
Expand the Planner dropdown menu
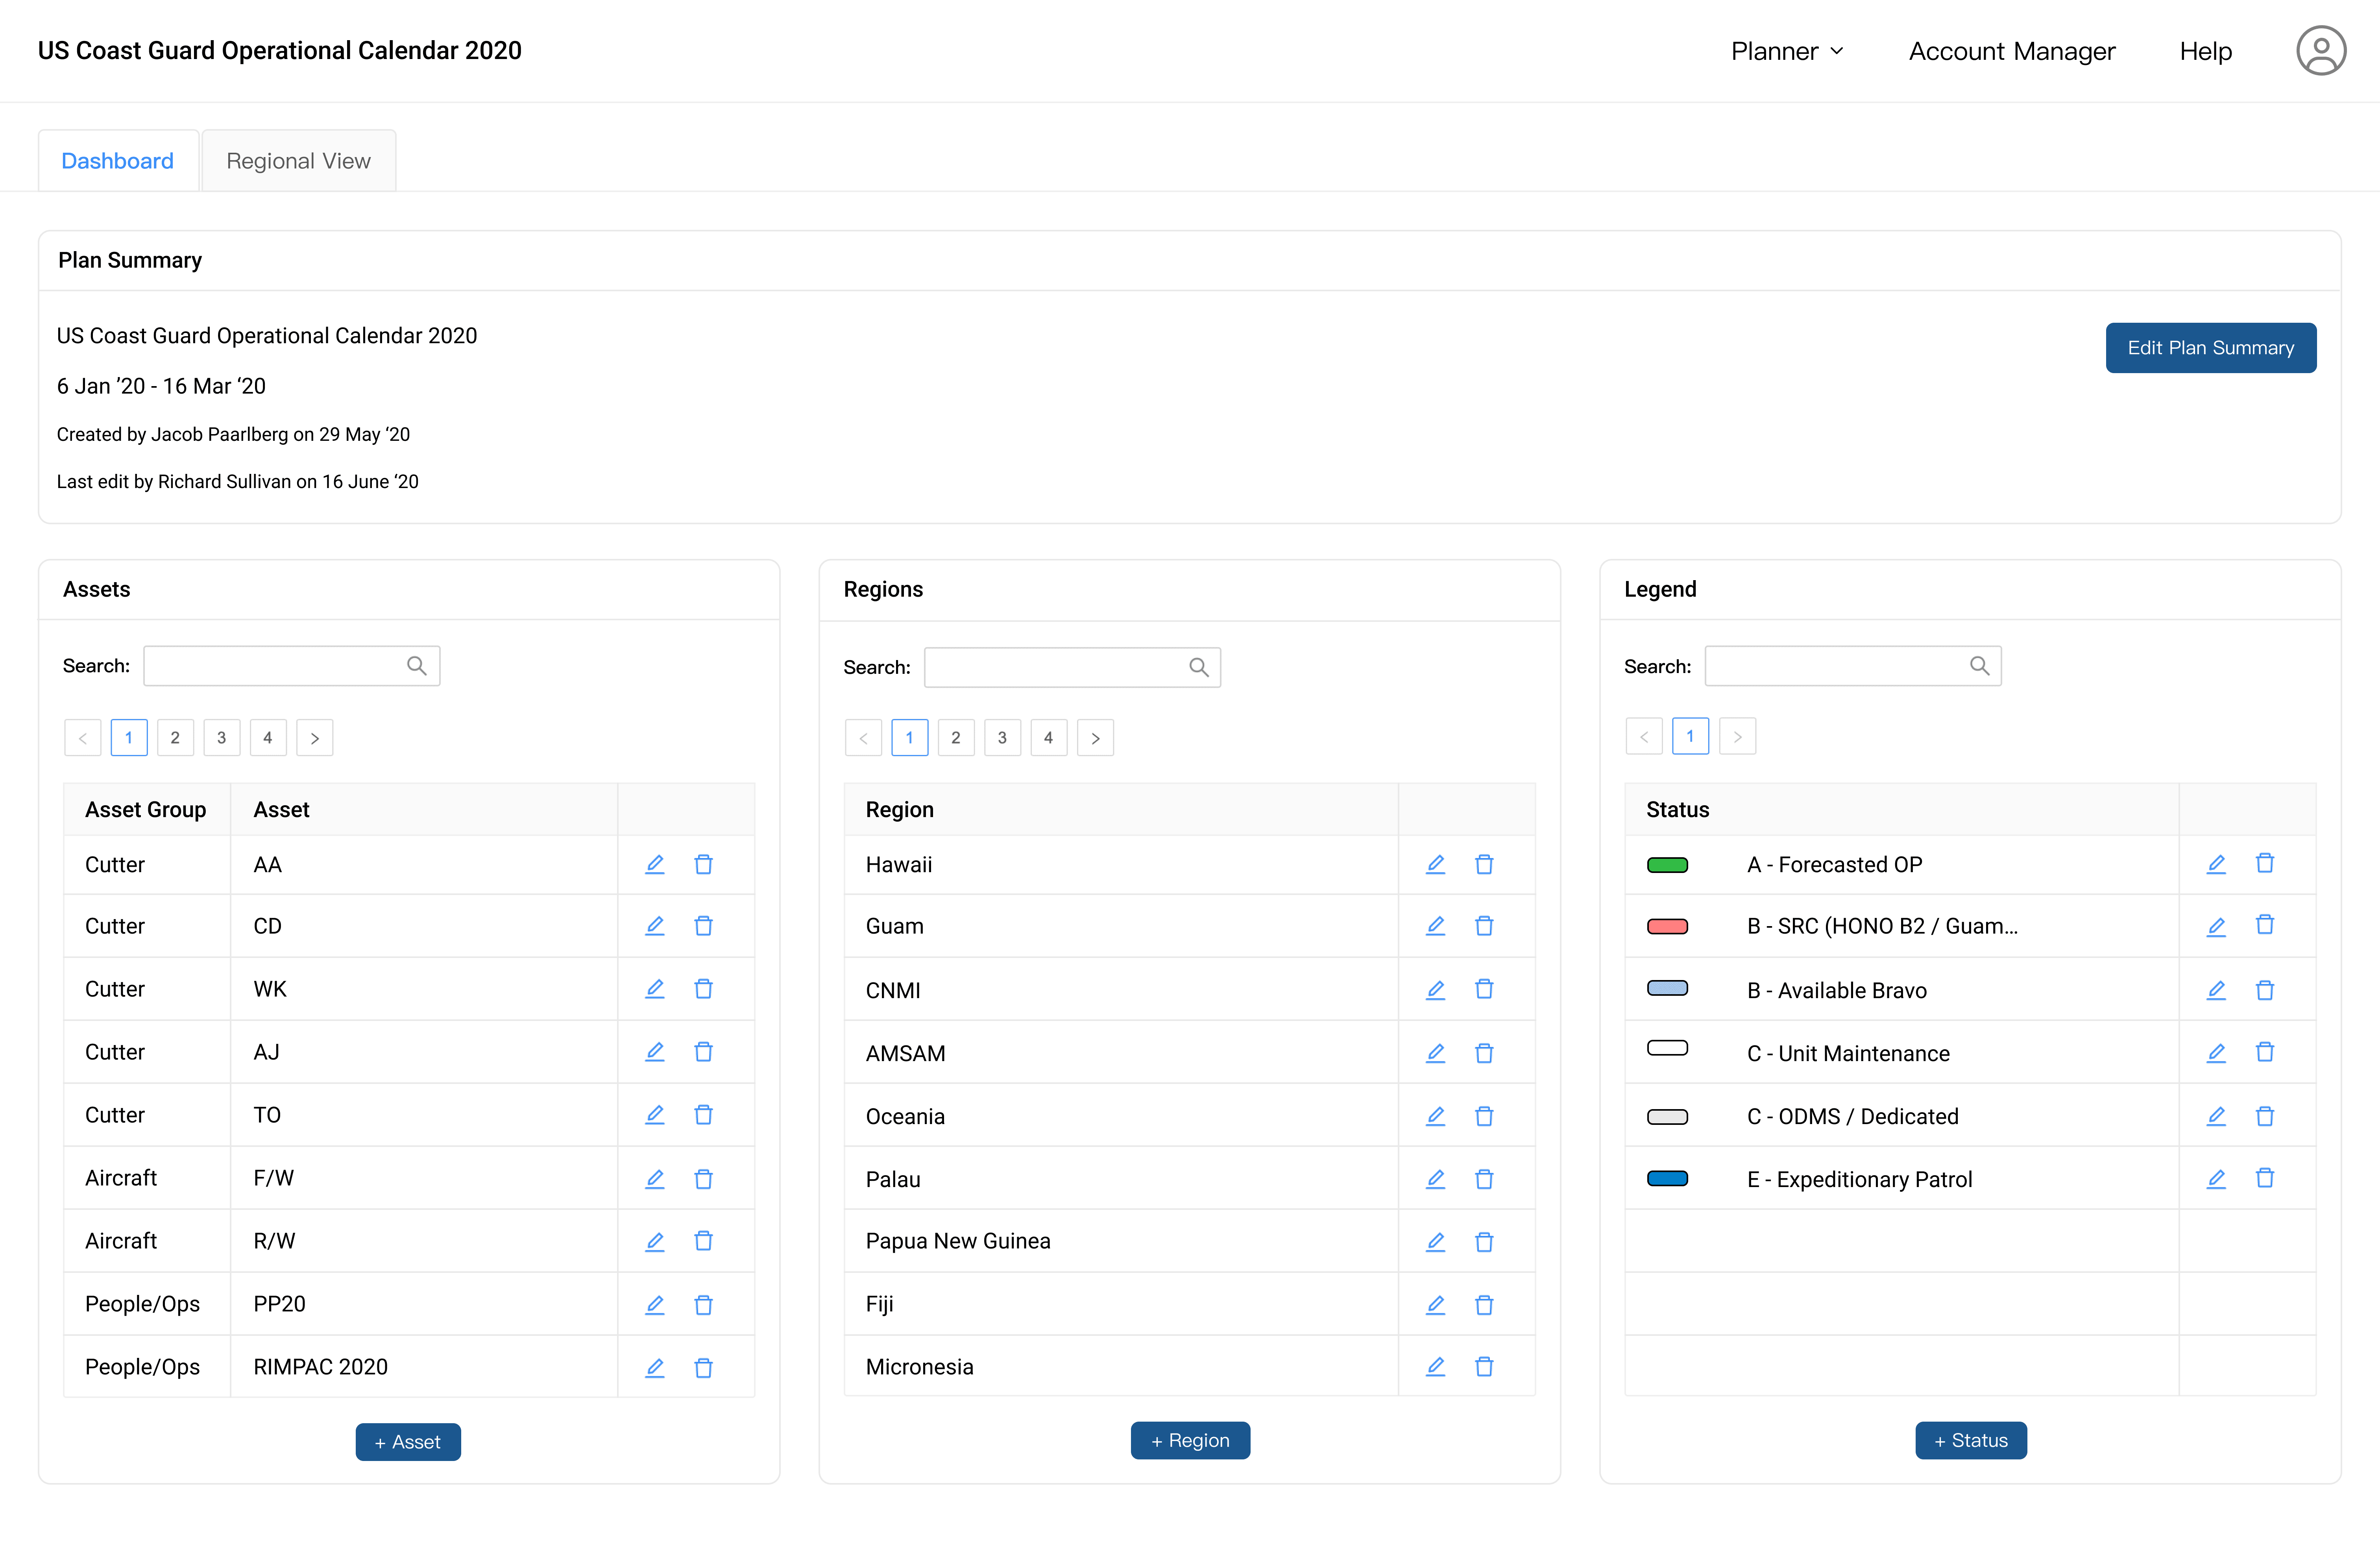(1787, 51)
